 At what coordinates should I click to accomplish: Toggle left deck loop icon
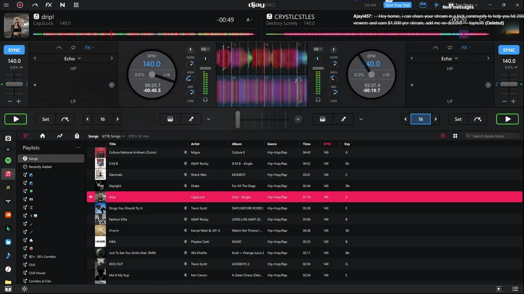point(73,48)
